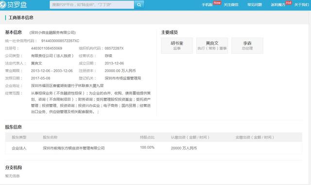The image size is (311, 185).
Task: Select member card 黄良文 执行董事
Action: click(x=212, y=46)
